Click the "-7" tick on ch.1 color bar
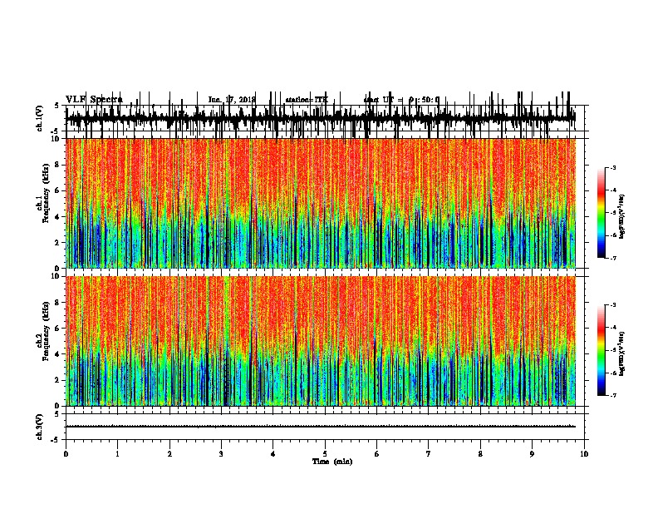658x509 pixels. pos(612,258)
